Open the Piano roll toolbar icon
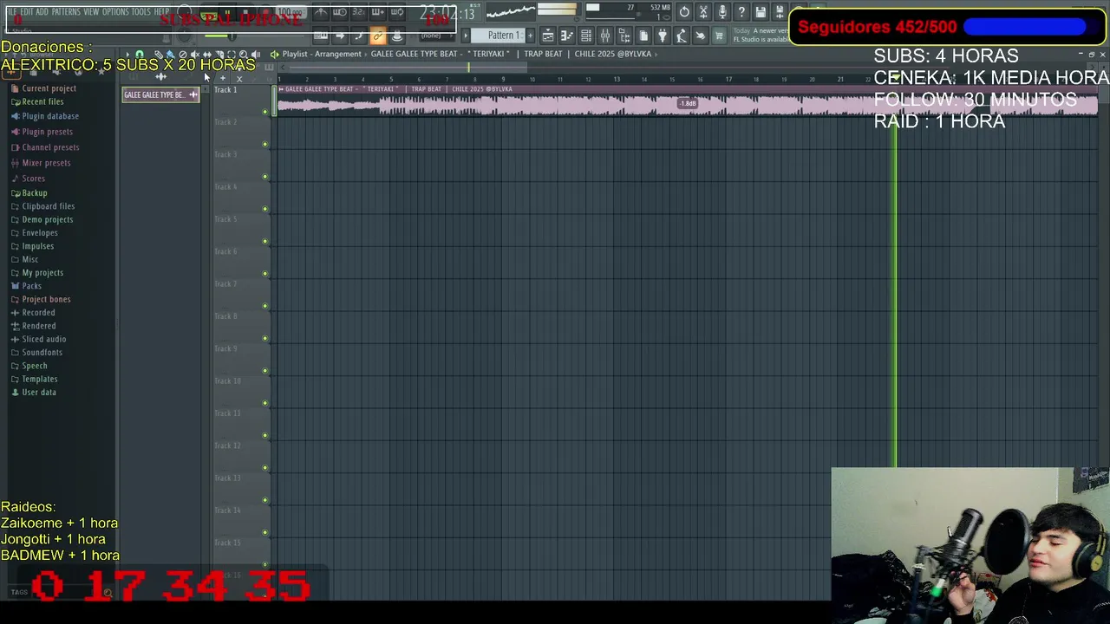Image resolution: width=1110 pixels, height=624 pixels. click(x=567, y=36)
